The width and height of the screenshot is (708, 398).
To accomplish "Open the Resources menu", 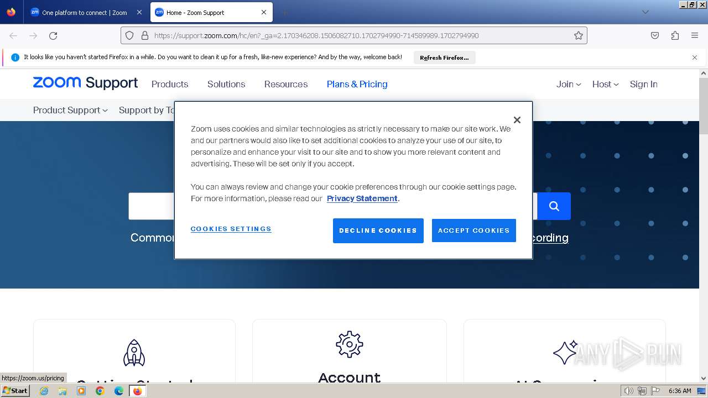I will pos(286,84).
